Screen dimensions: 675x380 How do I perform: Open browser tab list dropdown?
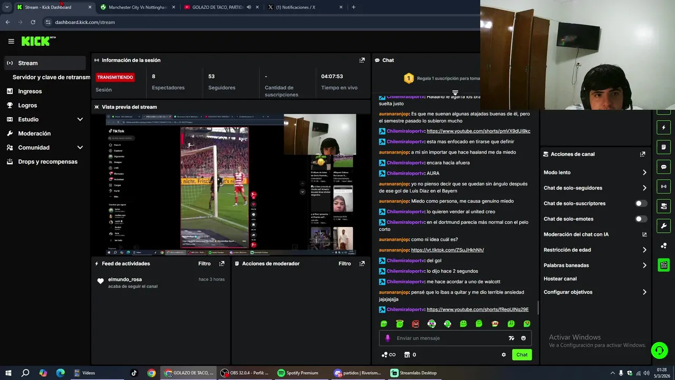click(7, 7)
